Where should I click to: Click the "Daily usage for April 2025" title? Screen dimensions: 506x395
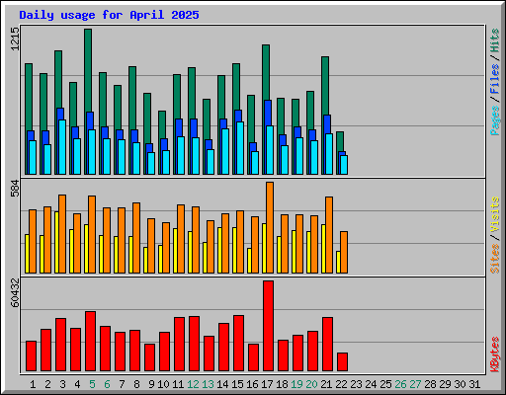click(x=109, y=15)
